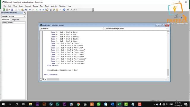Switch to the Categorized tab
Image resolution: width=190 pixels, height=107 pixels.
pyautogui.click(x=15, y=20)
